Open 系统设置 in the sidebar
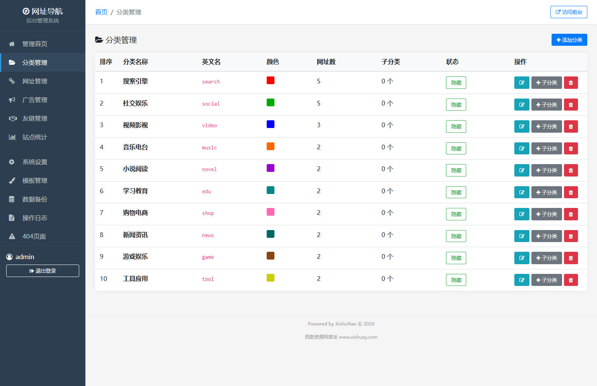Screen dimensions: 597x386 coord(43,162)
